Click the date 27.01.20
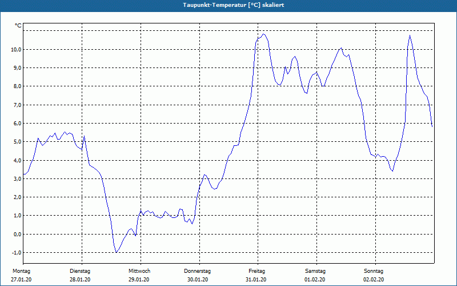 pos(21,280)
